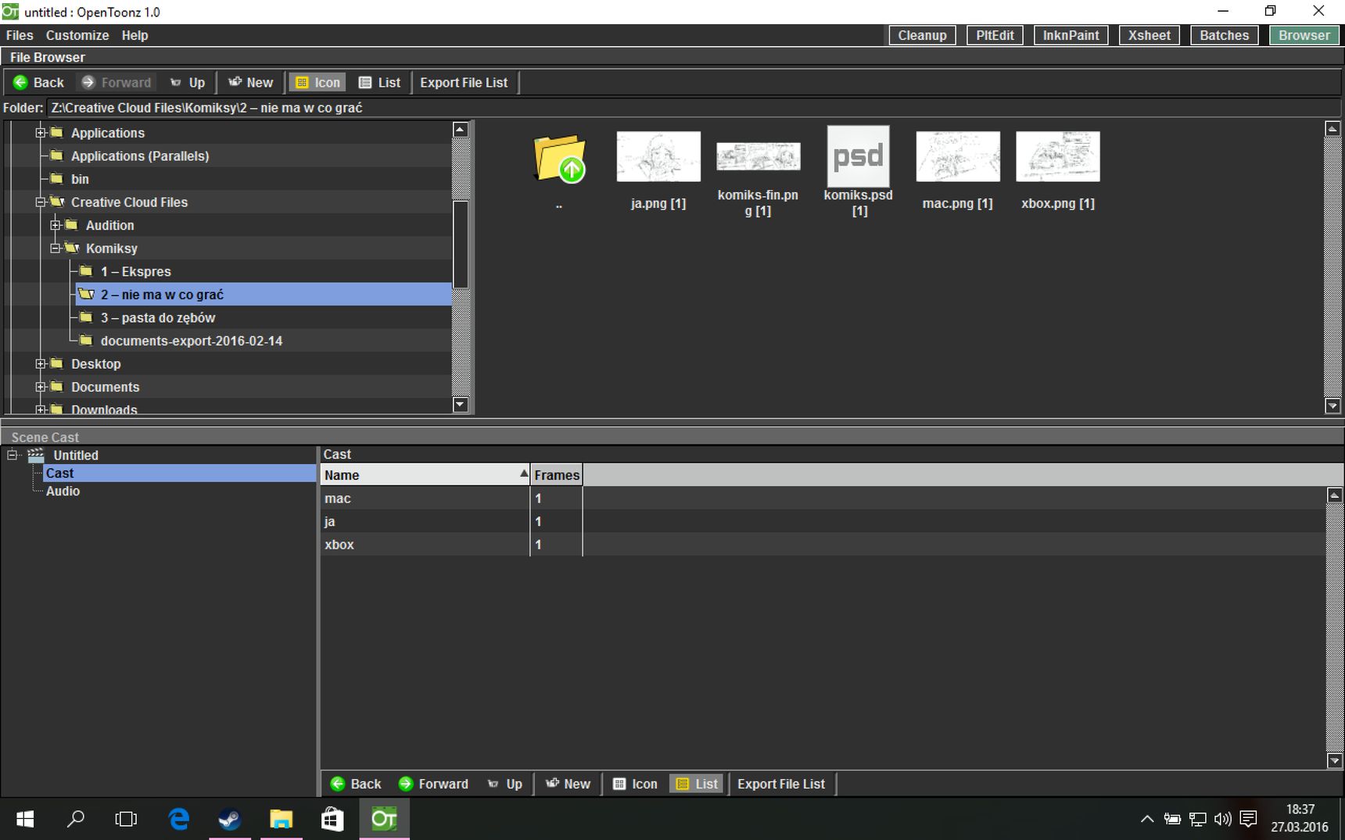This screenshot has height=840, width=1345.
Task: Select the ja.png thumbnail
Action: pos(658,156)
